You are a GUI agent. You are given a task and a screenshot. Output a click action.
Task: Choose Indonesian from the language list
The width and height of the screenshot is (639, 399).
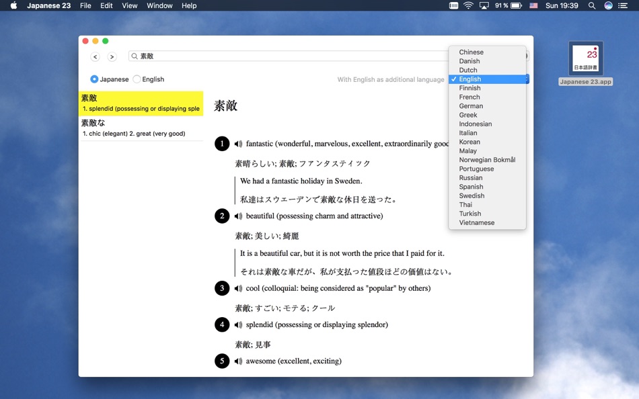pos(488,124)
